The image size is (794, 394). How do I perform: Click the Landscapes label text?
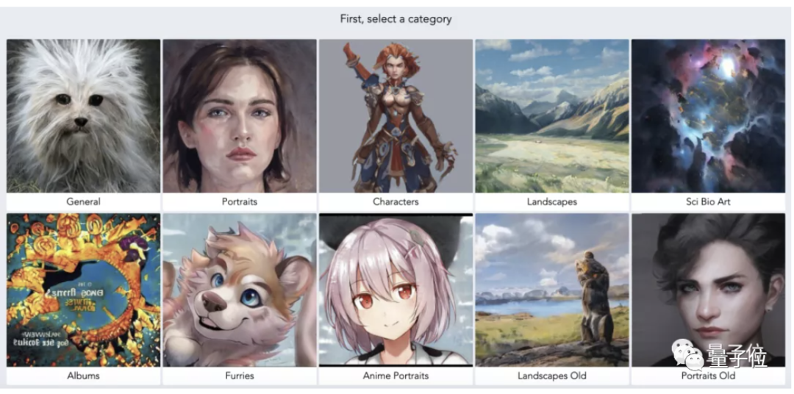pyautogui.click(x=552, y=201)
